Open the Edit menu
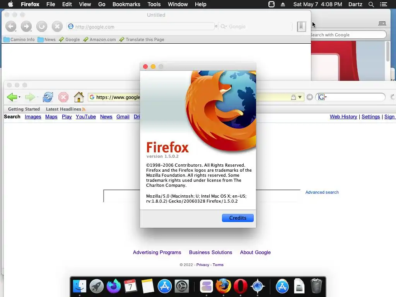 pos(67,4)
